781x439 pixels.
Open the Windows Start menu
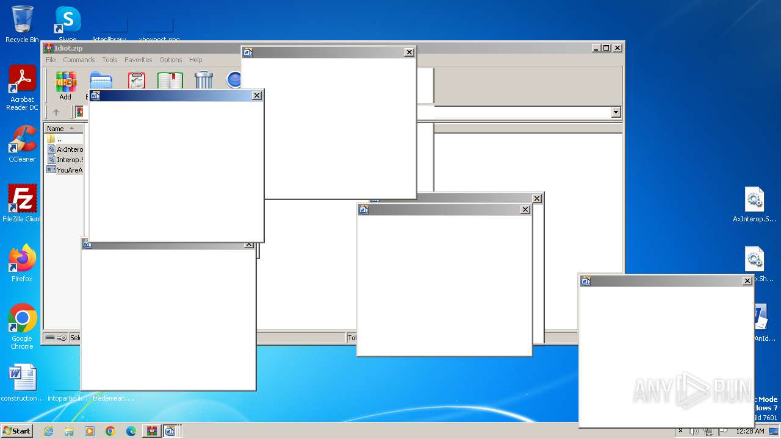(x=16, y=430)
